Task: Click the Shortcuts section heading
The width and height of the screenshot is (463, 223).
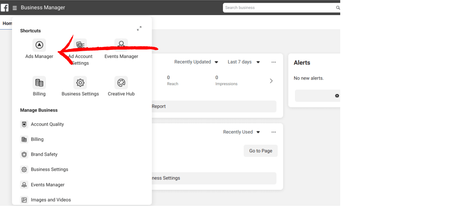Action: pos(31,31)
